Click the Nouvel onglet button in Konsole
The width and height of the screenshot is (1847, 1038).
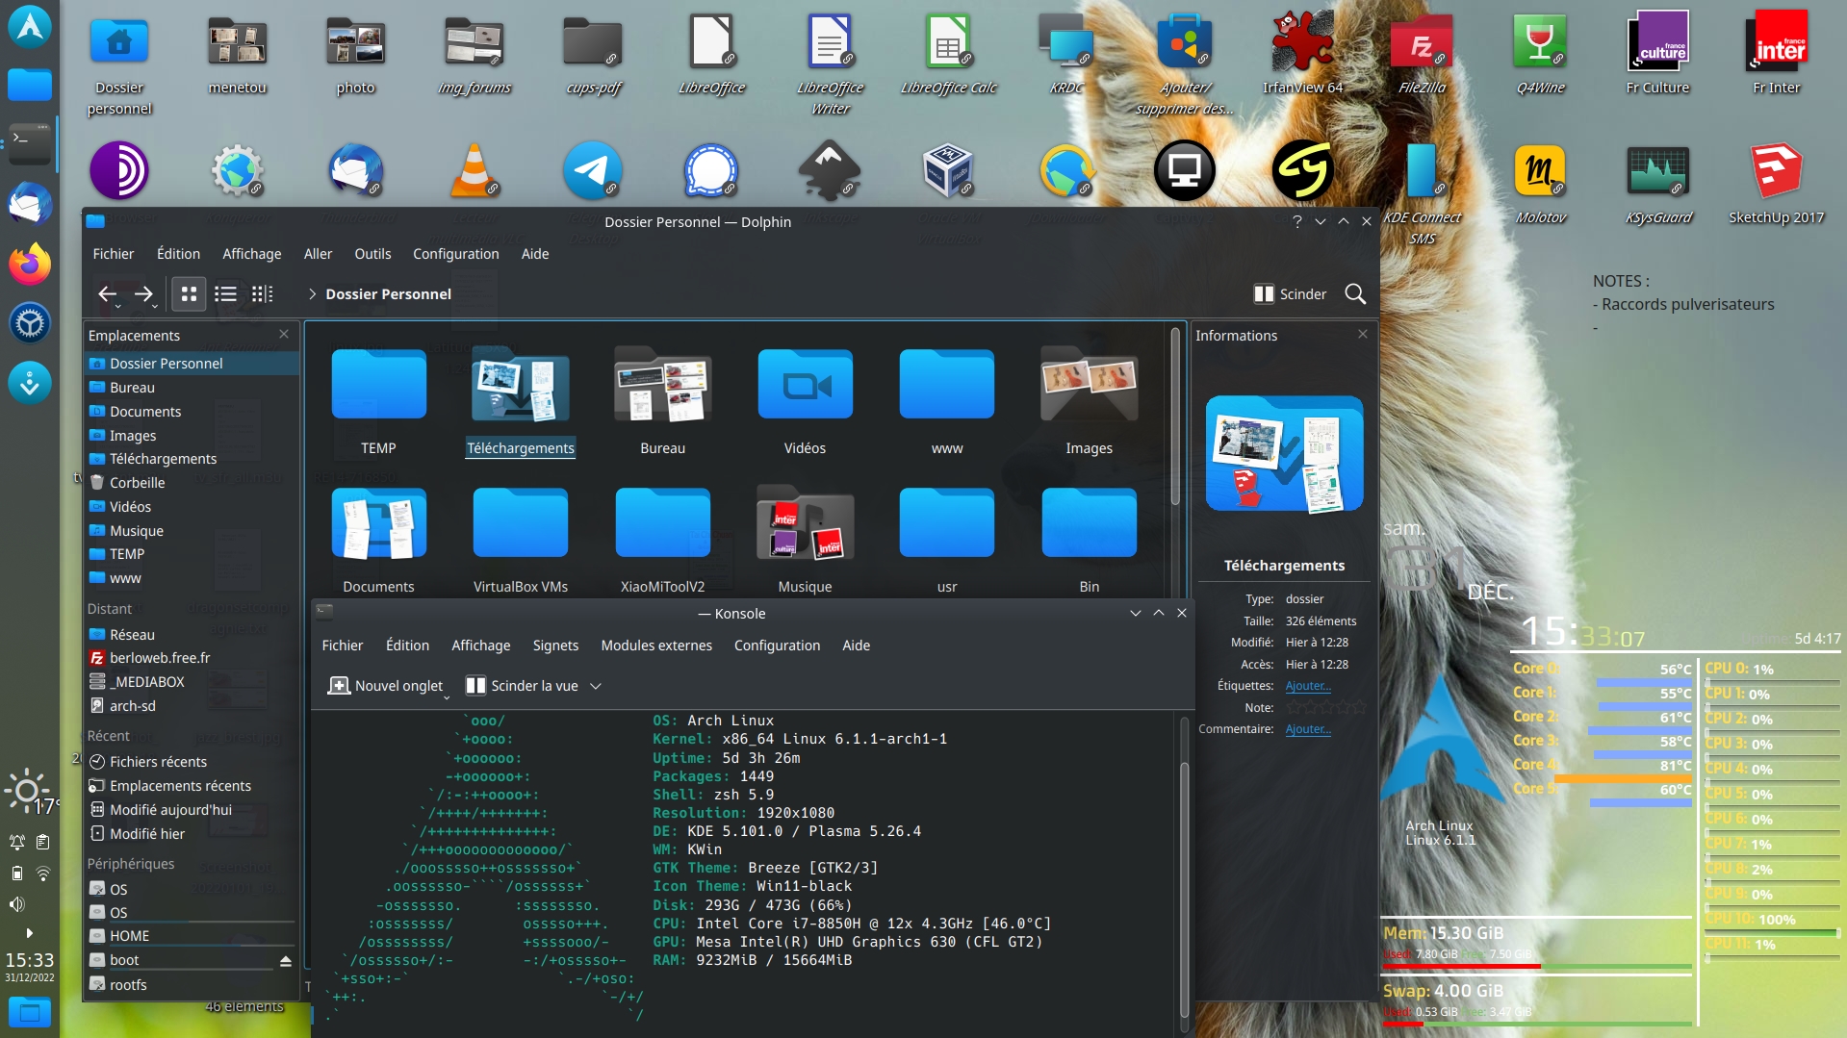pyautogui.click(x=385, y=686)
